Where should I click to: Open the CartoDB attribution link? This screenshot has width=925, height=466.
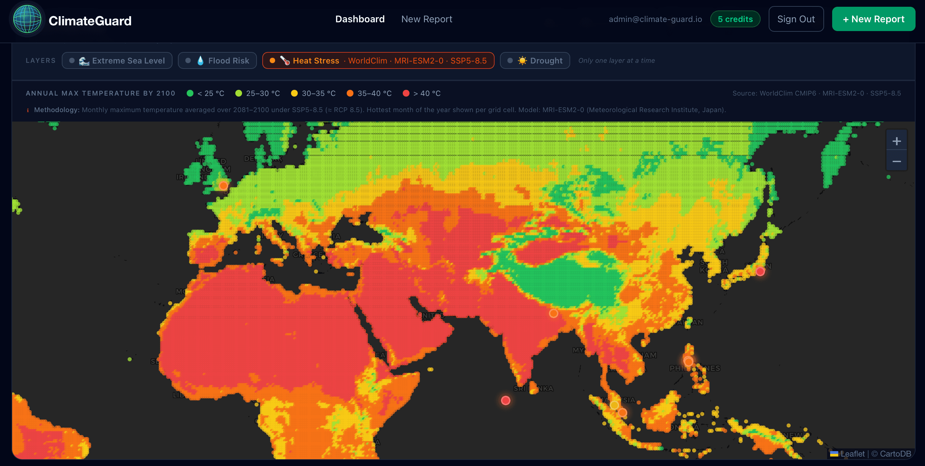(895, 454)
